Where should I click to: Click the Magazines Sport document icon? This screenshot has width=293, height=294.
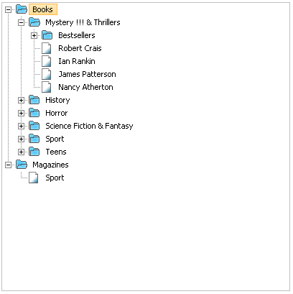(34, 178)
